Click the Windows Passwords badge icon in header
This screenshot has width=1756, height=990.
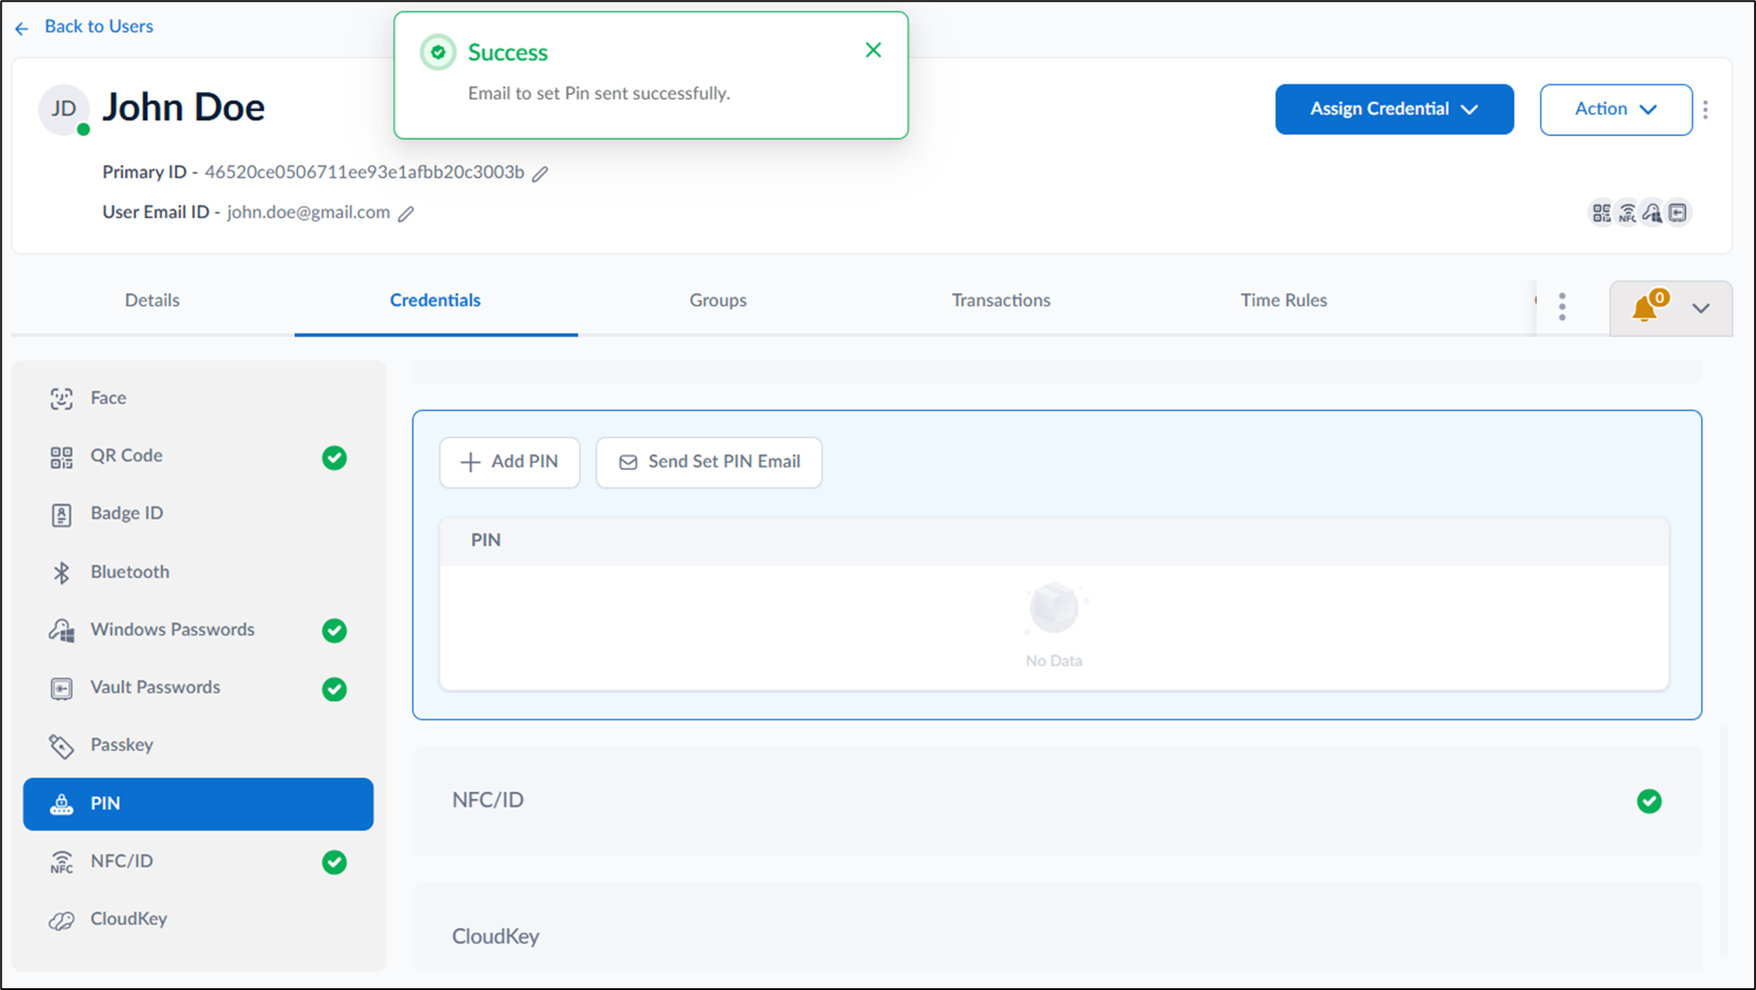[1652, 213]
